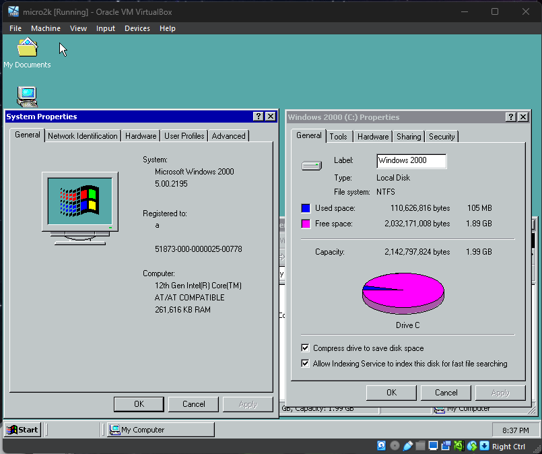The image size is (542, 454).
Task: Toggle Allow Indexing Service checkbox
Action: (x=305, y=364)
